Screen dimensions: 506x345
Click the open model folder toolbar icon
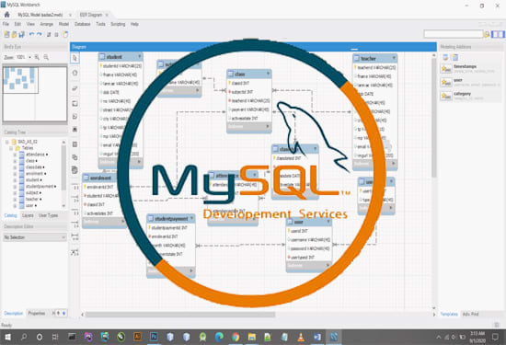coord(14,34)
